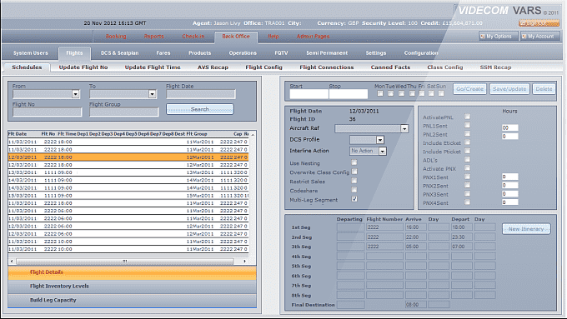Click flight list scroll right arrow
567x319 pixels.
245,261
